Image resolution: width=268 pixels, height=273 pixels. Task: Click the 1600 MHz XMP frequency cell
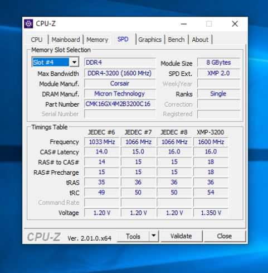point(211,142)
